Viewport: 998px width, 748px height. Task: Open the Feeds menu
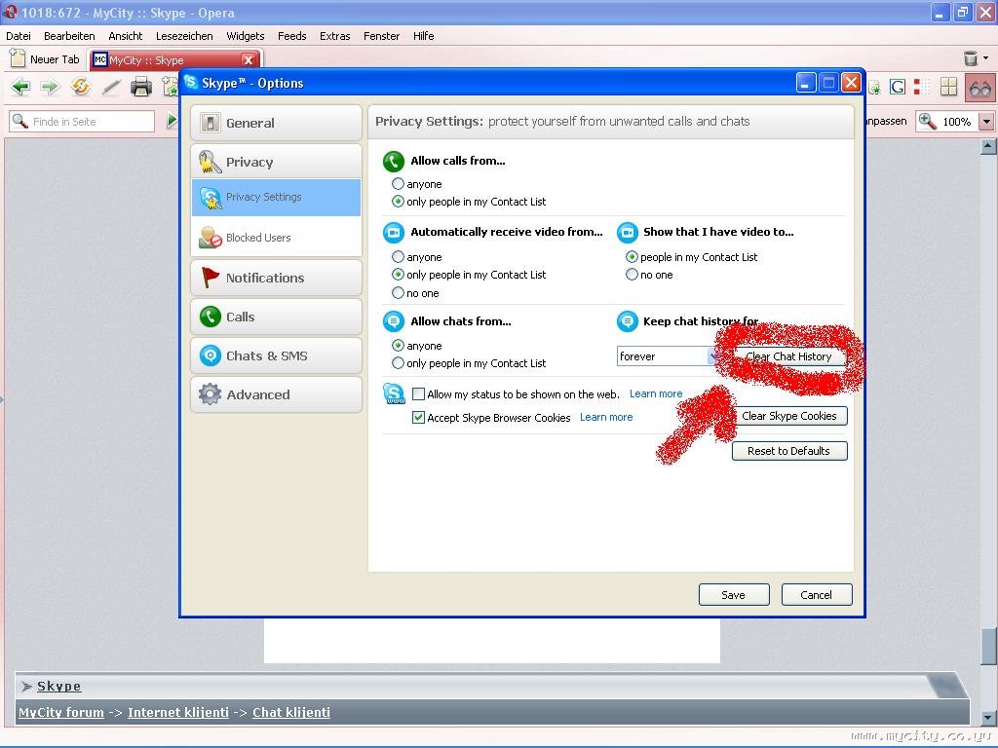coord(292,36)
